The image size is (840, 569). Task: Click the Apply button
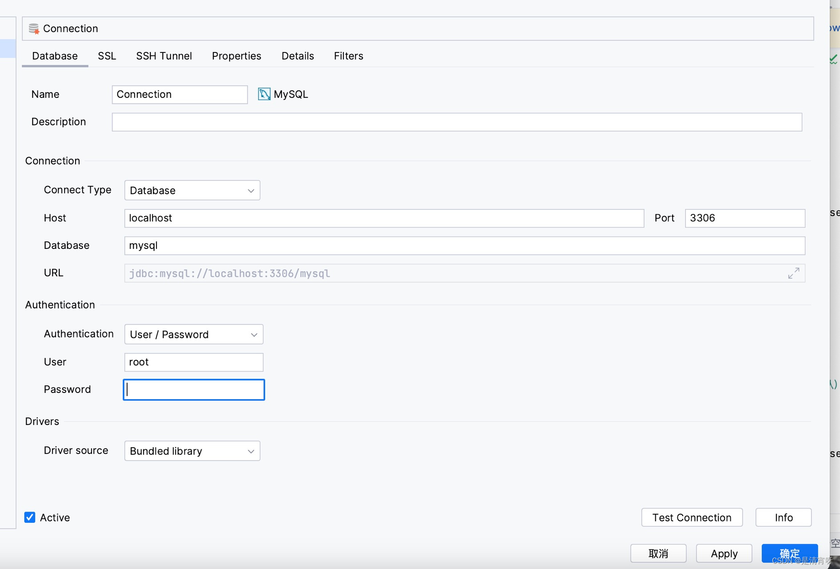tap(724, 553)
